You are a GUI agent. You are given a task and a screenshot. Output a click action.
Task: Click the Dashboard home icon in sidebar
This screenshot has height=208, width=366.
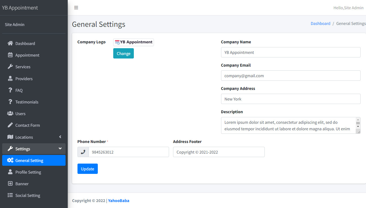pyautogui.click(x=10, y=43)
